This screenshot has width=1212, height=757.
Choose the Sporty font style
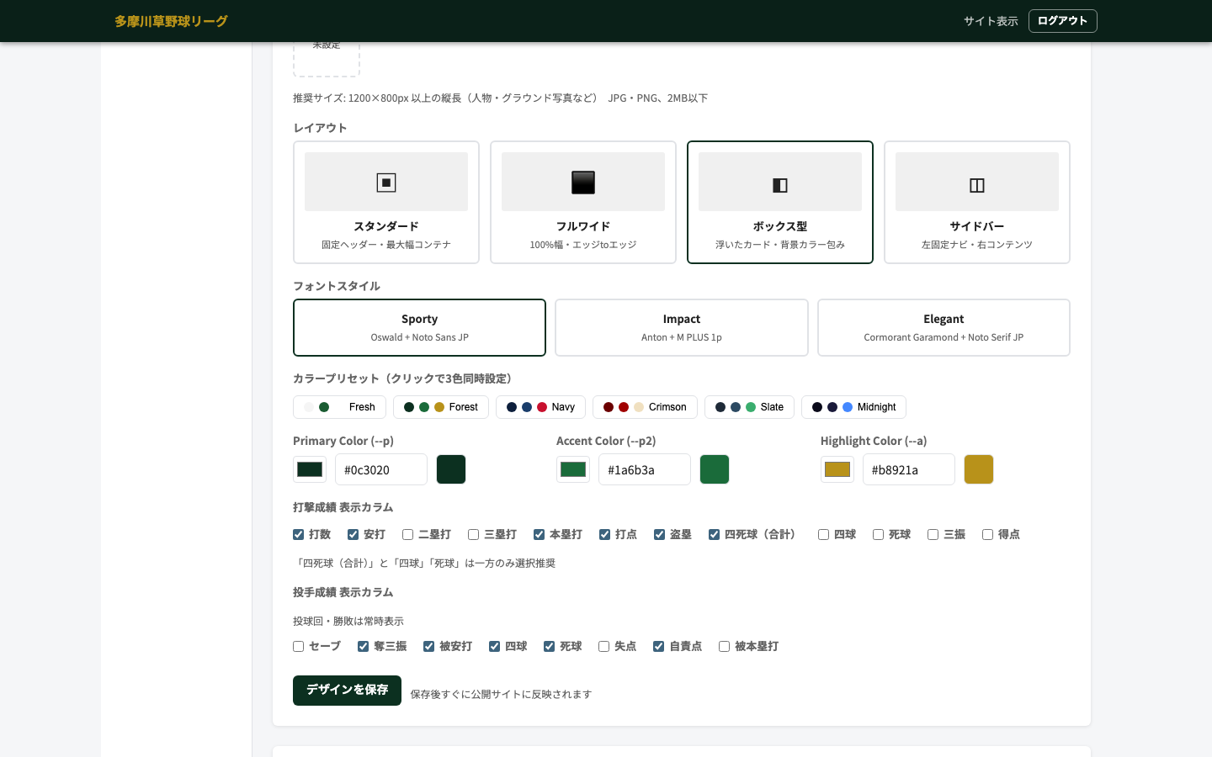tap(419, 327)
